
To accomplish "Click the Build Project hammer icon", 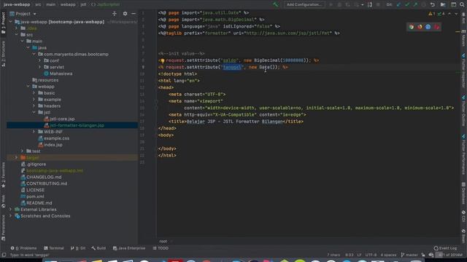I will pos(276,4).
